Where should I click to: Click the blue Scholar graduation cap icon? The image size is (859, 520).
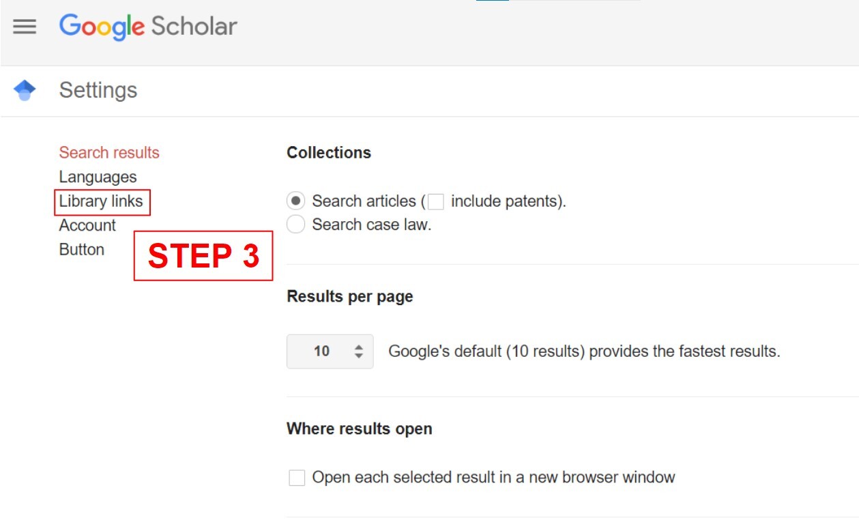[x=25, y=90]
